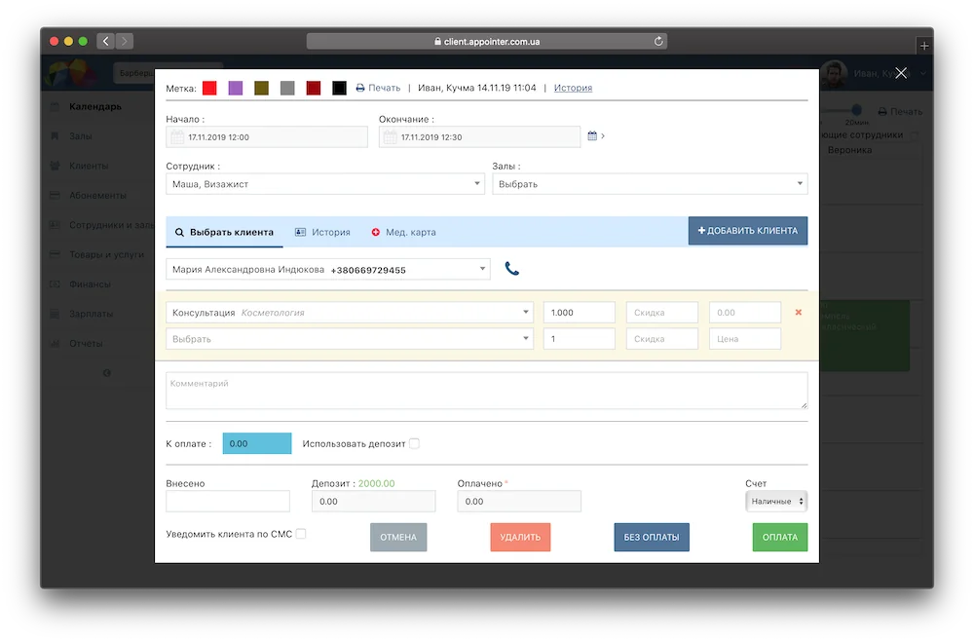The width and height of the screenshot is (974, 642).
Task: Click the calendar icon in Окончание field
Action: [391, 136]
